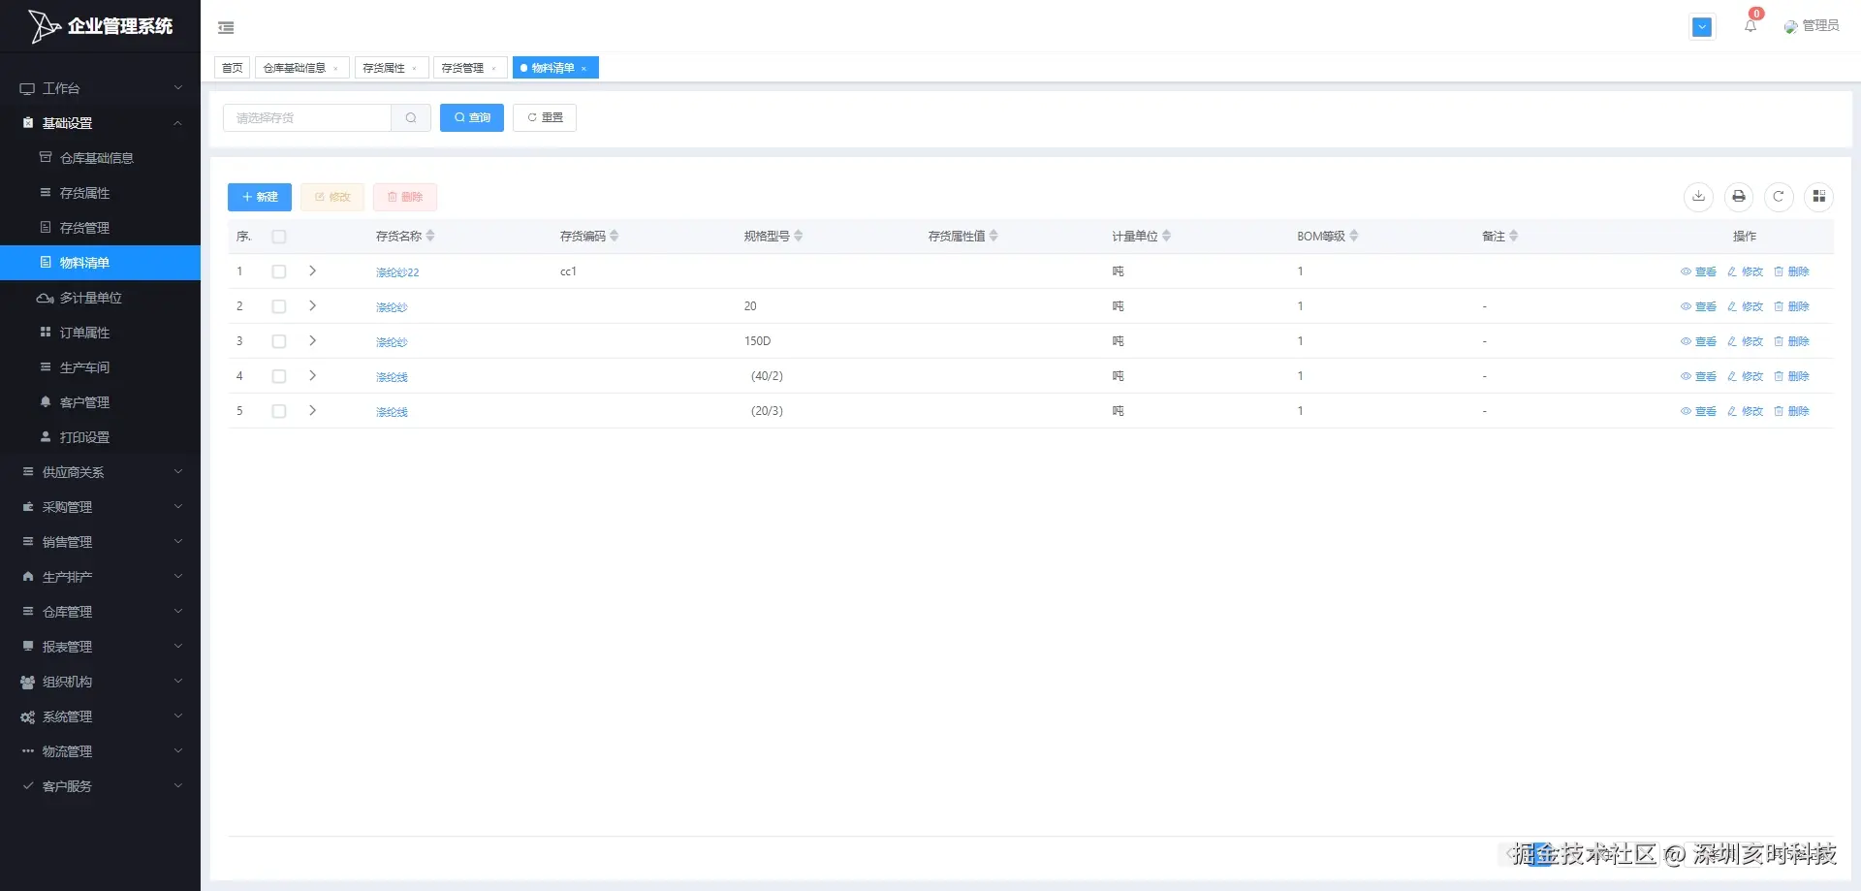Viewport: 1861px width, 891px height.
Task: View the 涤纶线 (40/2) row details
Action: coord(1698,377)
